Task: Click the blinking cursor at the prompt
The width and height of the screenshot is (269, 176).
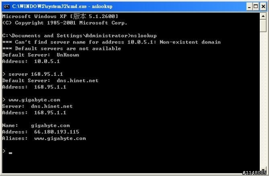Action: tap(11, 153)
